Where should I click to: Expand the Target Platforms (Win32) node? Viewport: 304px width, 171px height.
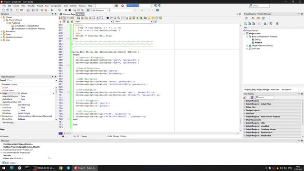(247, 46)
